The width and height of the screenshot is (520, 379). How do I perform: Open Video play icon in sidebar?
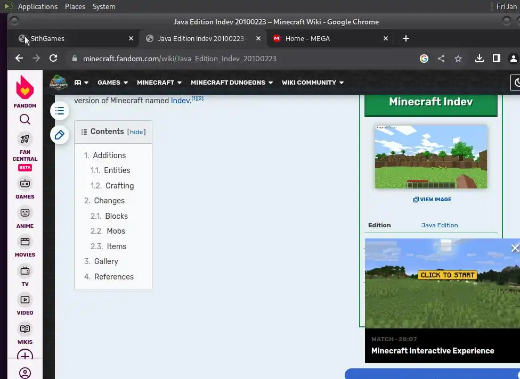tap(25, 300)
